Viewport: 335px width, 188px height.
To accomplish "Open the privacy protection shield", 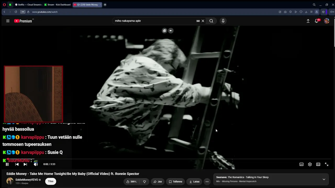I will click(291, 12).
